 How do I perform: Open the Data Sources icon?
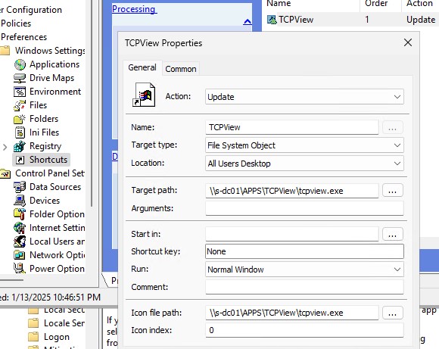[x=20, y=187]
